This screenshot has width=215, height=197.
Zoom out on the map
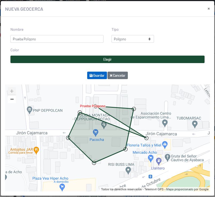click(x=12, y=99)
